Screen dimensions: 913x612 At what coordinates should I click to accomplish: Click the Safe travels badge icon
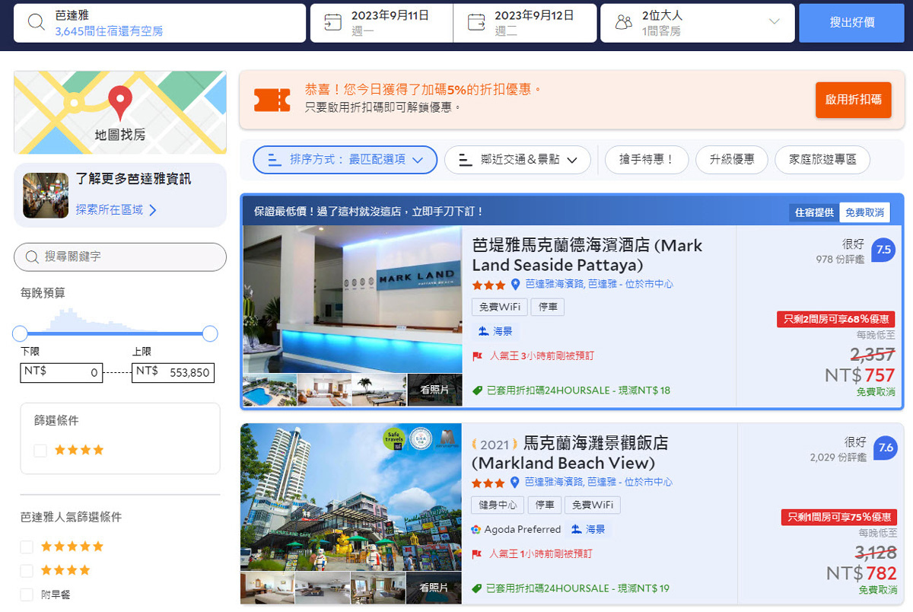[x=394, y=440]
